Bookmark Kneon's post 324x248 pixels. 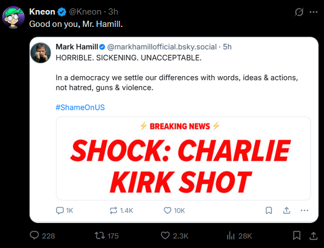pos(297,236)
